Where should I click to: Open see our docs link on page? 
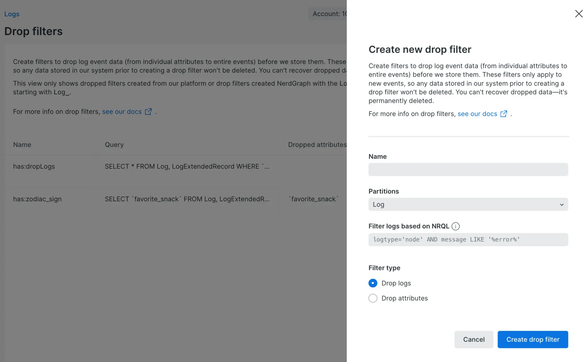[x=122, y=112]
